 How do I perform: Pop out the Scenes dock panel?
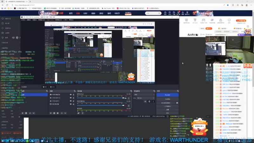pos(47,91)
